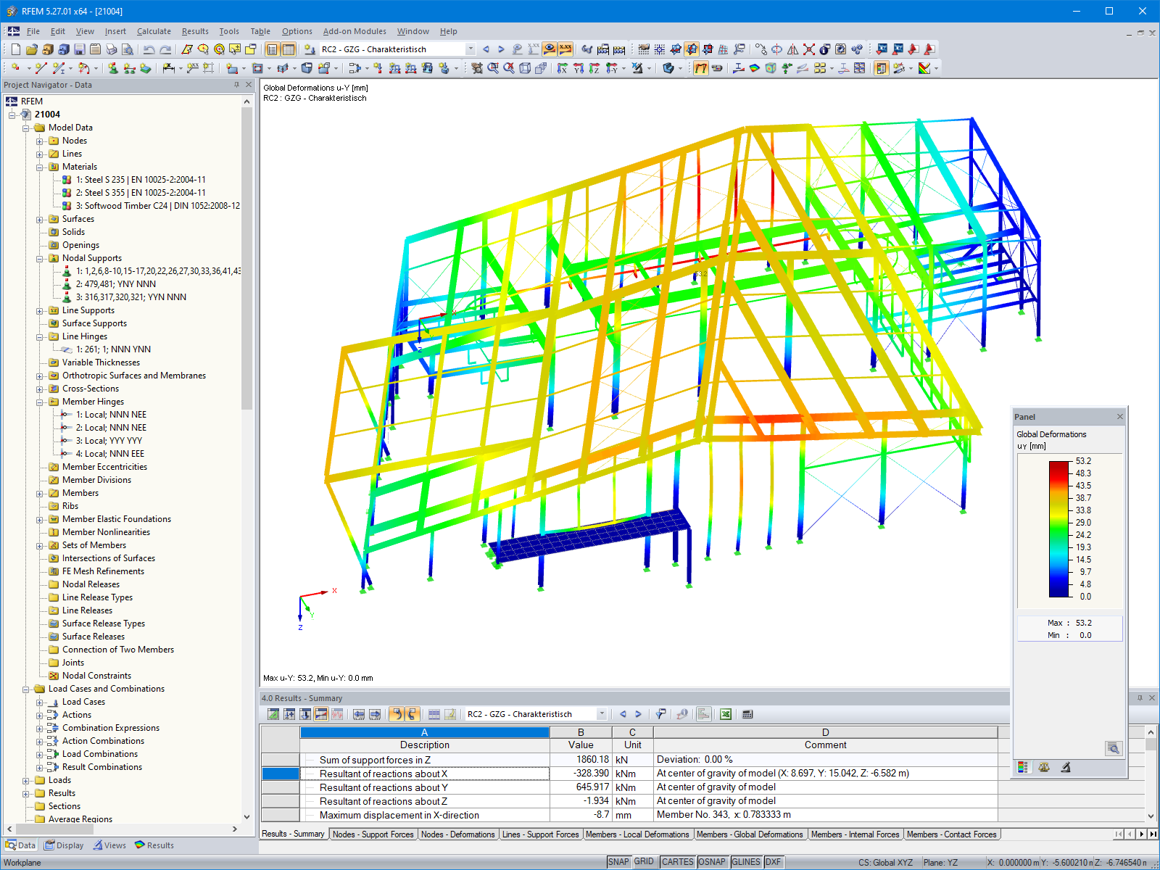Open the Calculate menu
The height and width of the screenshot is (870, 1160).
[x=154, y=31]
